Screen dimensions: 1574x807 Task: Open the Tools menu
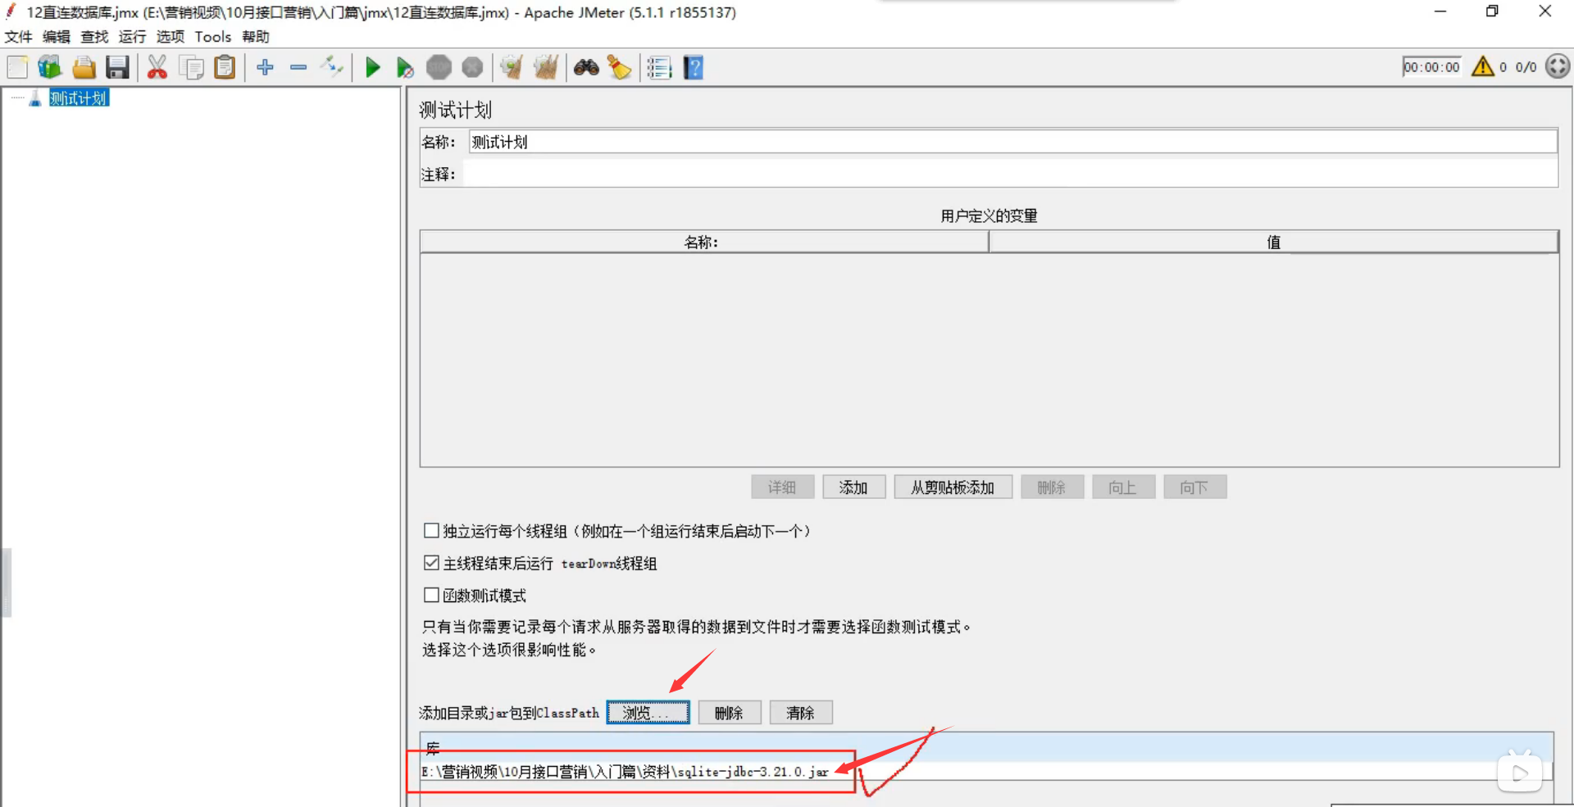coord(213,37)
